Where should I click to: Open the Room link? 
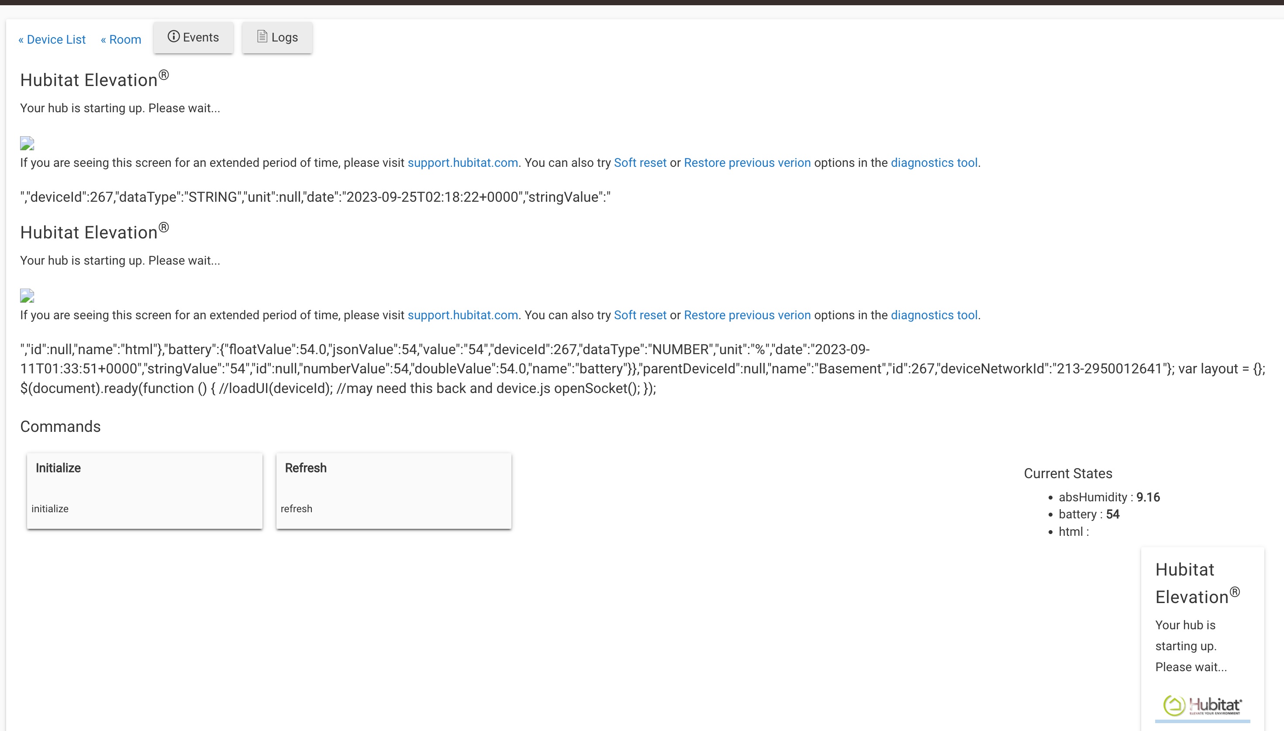pos(121,40)
